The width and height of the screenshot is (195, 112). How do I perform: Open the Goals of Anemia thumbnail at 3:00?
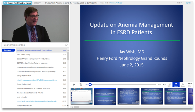[175, 96]
